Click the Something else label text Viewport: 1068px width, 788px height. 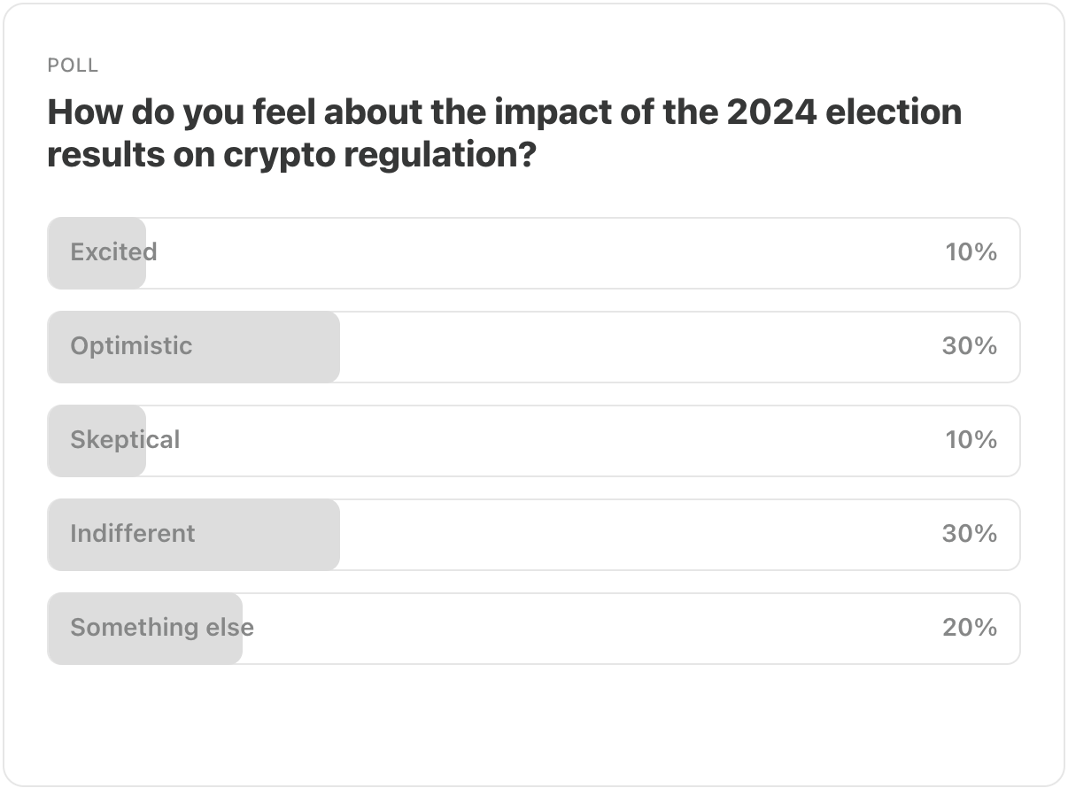[x=162, y=628]
